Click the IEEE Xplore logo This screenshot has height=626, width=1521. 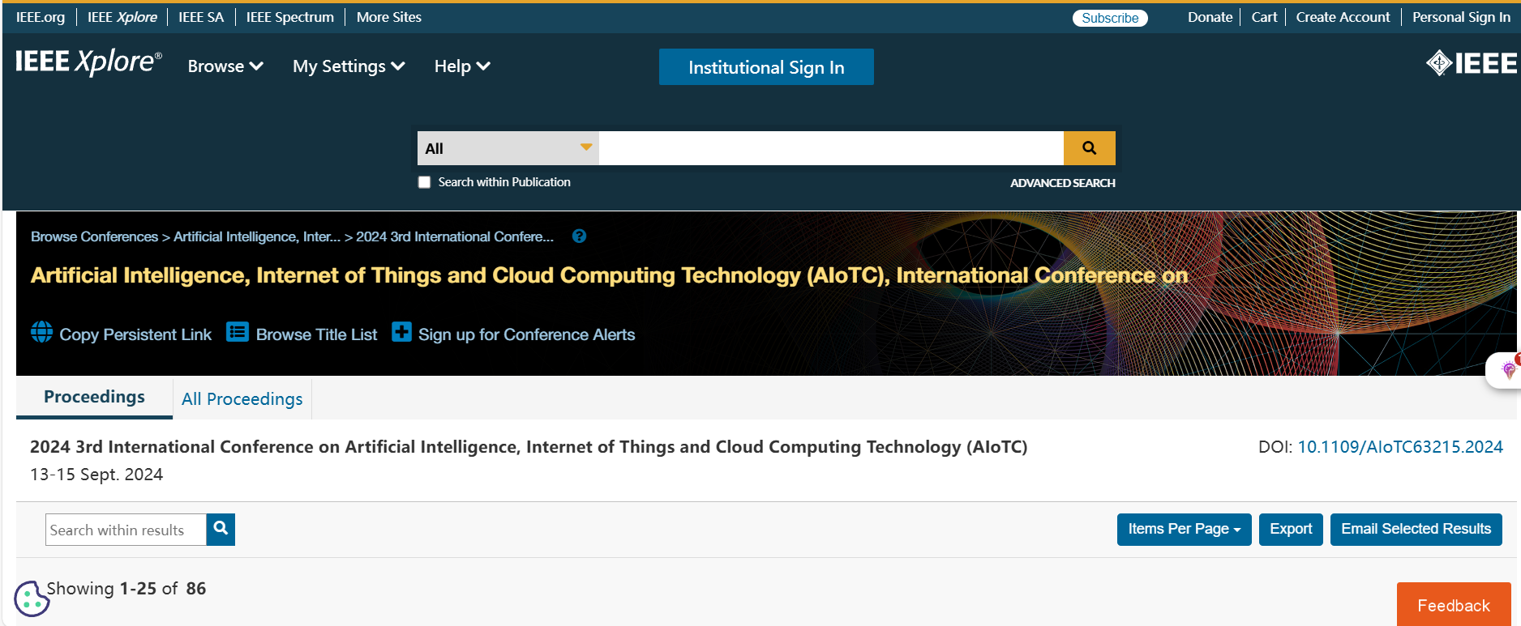[x=88, y=62]
